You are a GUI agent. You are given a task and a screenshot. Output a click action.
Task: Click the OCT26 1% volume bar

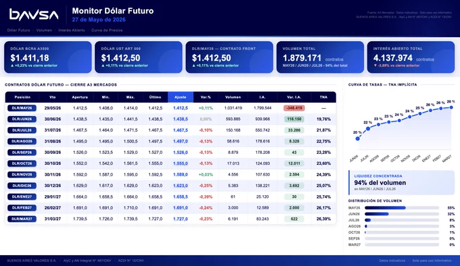[x=402, y=232]
